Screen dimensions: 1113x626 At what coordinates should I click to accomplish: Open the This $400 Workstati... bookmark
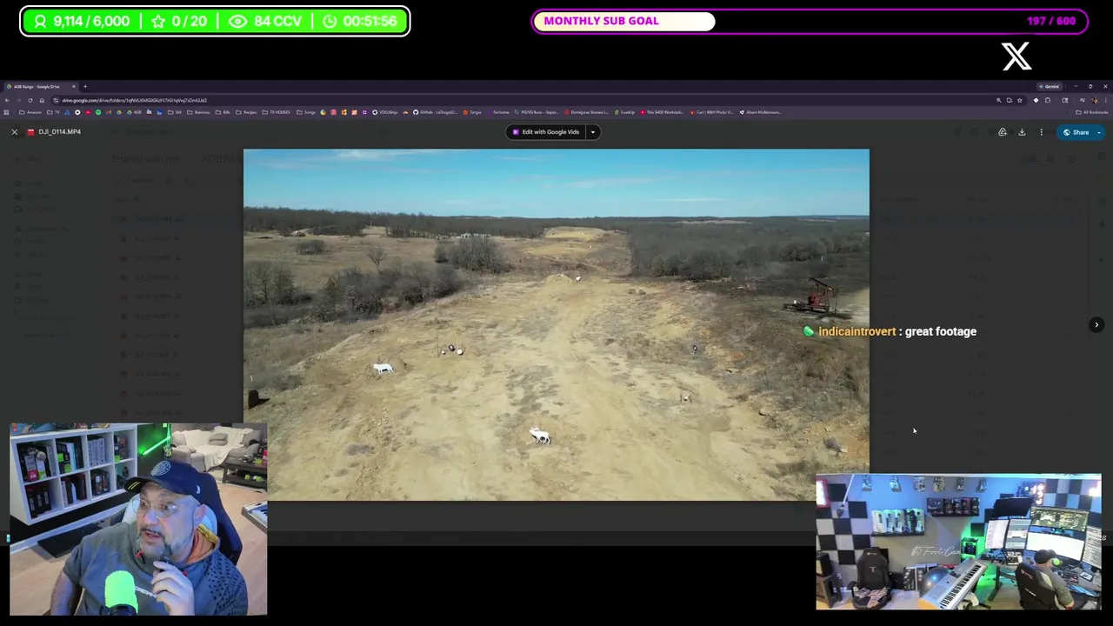coord(663,112)
